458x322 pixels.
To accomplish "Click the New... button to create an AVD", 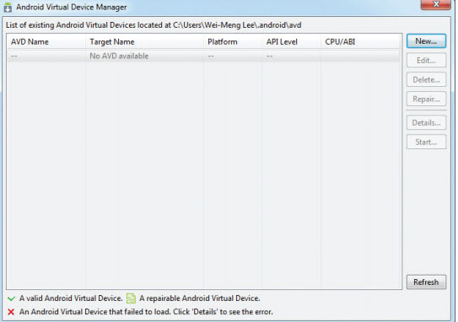I will coord(426,41).
